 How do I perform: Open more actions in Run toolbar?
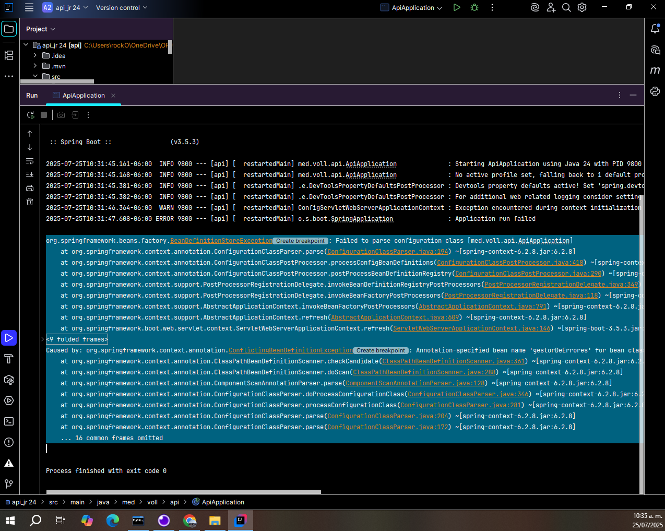click(x=88, y=115)
